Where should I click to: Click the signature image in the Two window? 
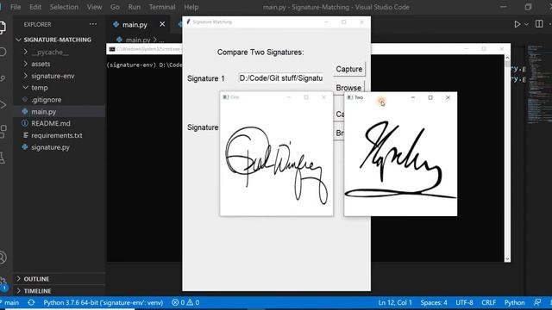[x=400, y=160]
